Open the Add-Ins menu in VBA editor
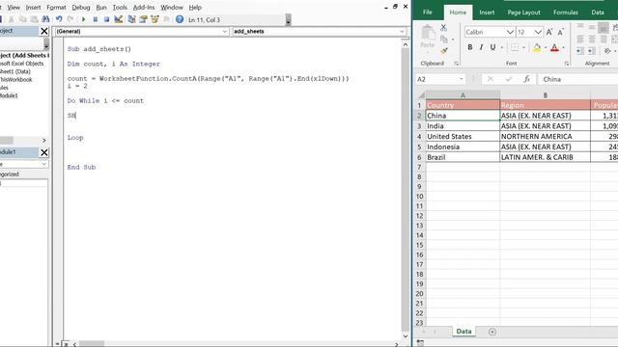The width and height of the screenshot is (618, 347). [x=144, y=7]
